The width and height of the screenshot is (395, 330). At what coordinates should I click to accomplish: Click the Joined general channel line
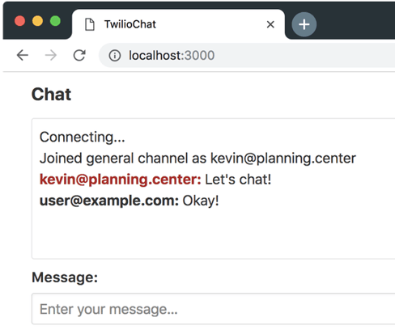[x=197, y=159]
